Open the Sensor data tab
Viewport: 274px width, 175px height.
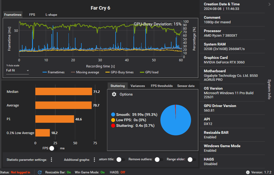tap(186, 86)
